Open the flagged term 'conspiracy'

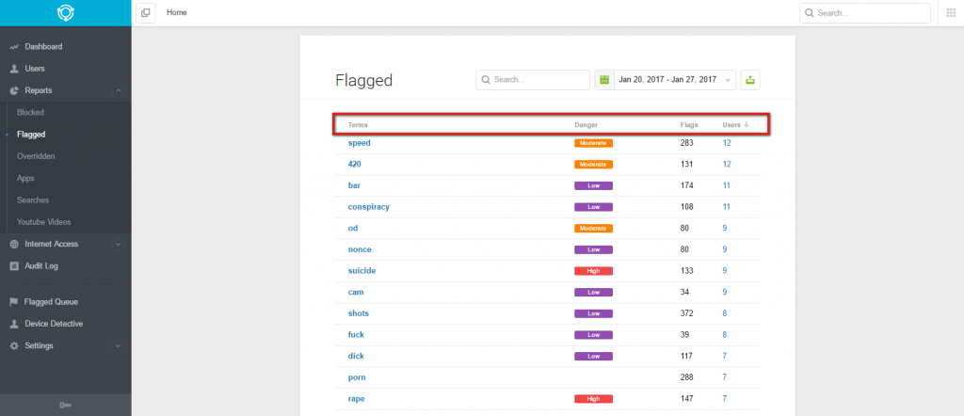(x=368, y=207)
